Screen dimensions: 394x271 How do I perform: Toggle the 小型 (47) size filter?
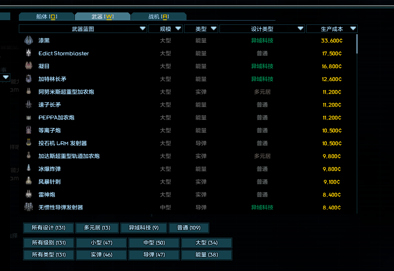101,243
